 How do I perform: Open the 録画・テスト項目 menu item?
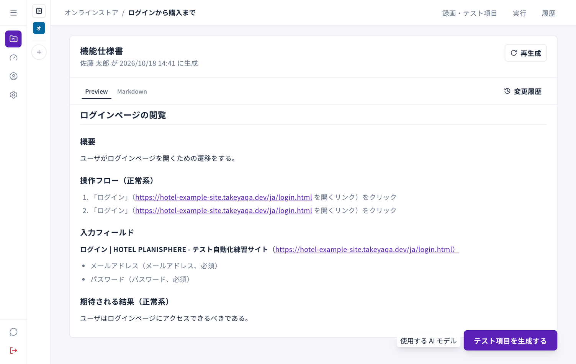(470, 13)
